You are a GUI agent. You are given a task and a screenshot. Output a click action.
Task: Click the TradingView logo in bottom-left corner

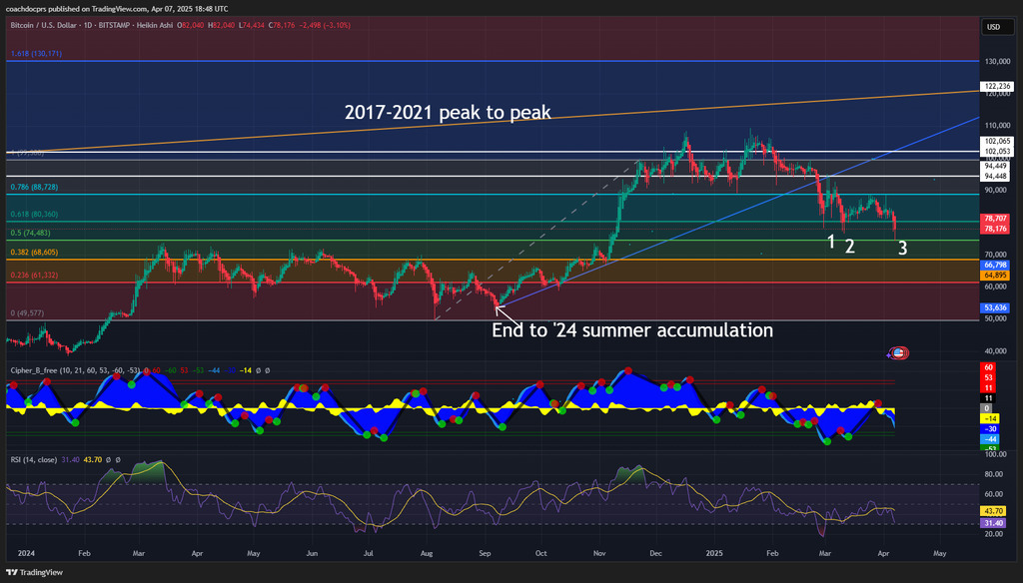click(35, 572)
